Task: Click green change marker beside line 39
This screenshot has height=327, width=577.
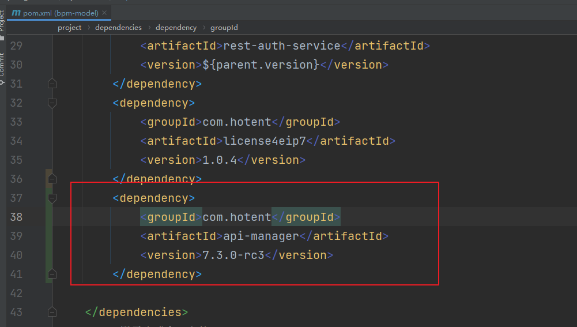Action: click(49, 236)
